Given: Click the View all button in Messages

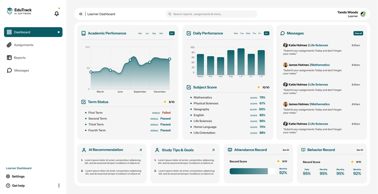Looking at the screenshot, I should (x=358, y=33).
